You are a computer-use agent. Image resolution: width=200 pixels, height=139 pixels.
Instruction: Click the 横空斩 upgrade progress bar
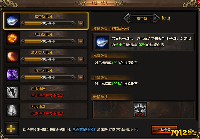[48, 23]
